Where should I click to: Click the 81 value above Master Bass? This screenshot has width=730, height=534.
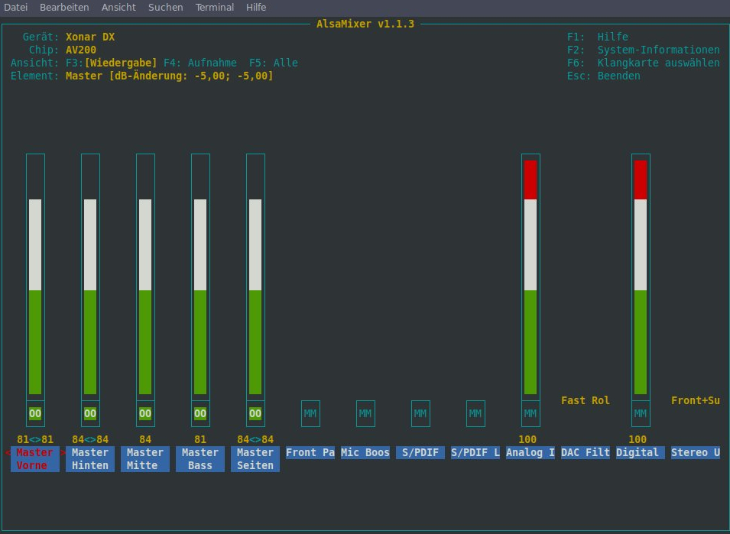click(x=200, y=439)
